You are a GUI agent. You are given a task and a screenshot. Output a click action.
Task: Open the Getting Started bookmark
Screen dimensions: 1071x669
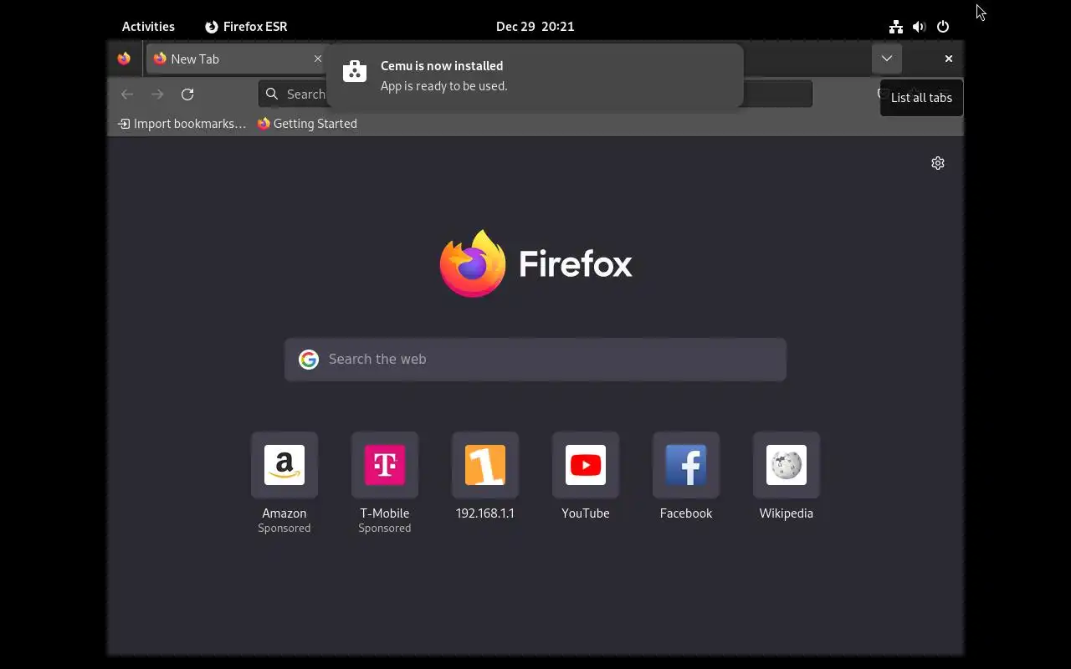tap(307, 124)
